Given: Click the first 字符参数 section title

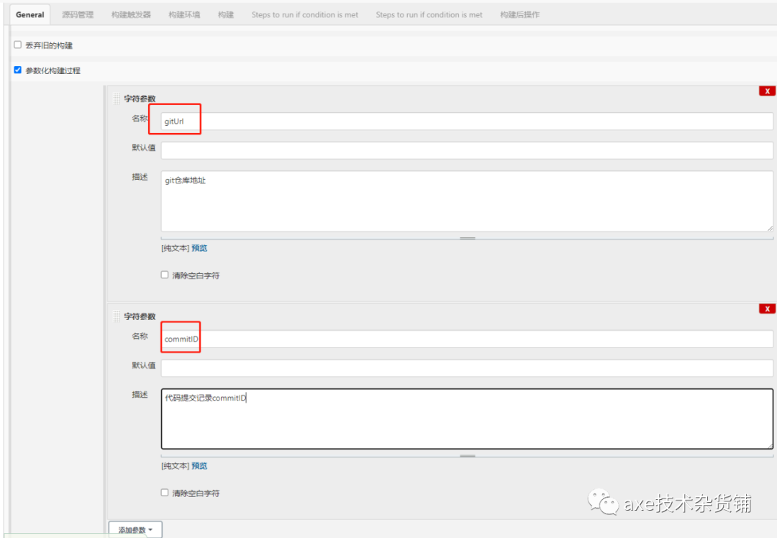Looking at the screenshot, I should coord(140,99).
